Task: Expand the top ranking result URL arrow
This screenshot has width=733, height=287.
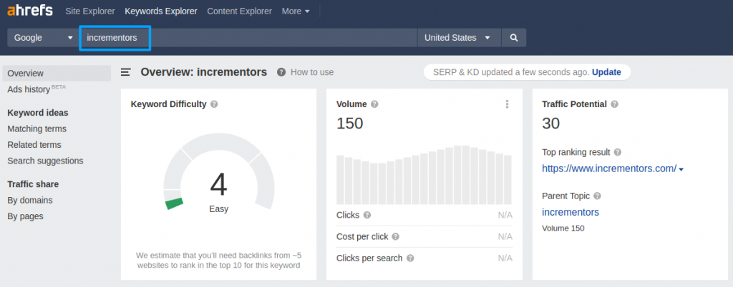Action: point(681,170)
